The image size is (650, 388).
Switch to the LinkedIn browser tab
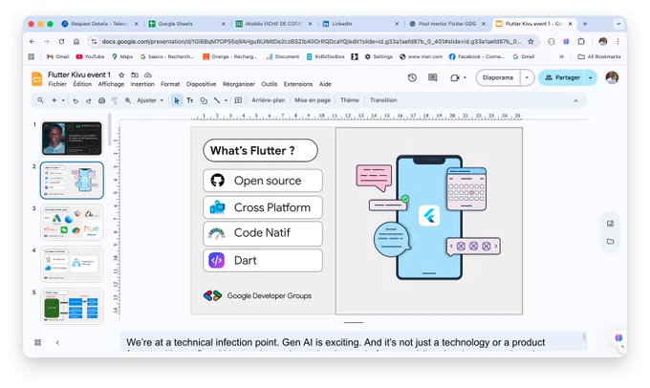click(359, 24)
